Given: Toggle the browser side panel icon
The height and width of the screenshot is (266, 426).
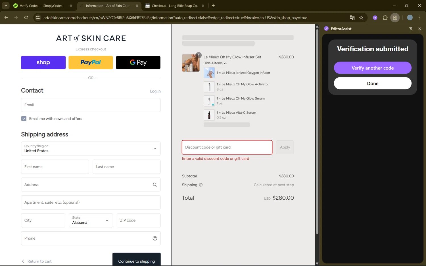Looking at the screenshot, I should pos(395,18).
